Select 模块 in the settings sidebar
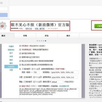 point(11,63)
